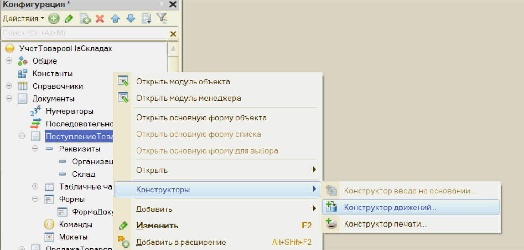
Task: Collapse the Формы node
Action: point(35,199)
